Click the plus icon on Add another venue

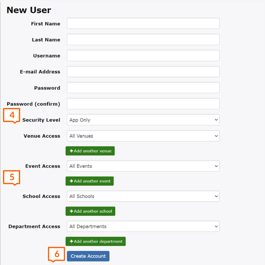71,151
